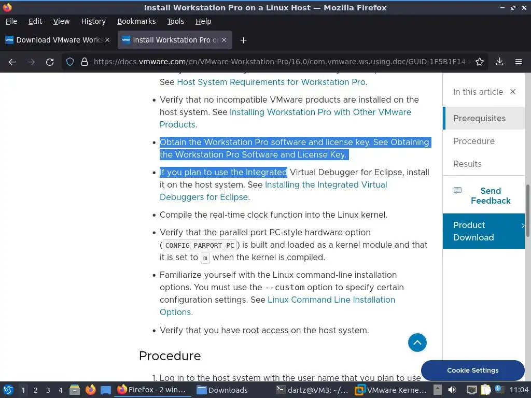Open the Edit menu
This screenshot has height=398, width=531.
[35, 21]
